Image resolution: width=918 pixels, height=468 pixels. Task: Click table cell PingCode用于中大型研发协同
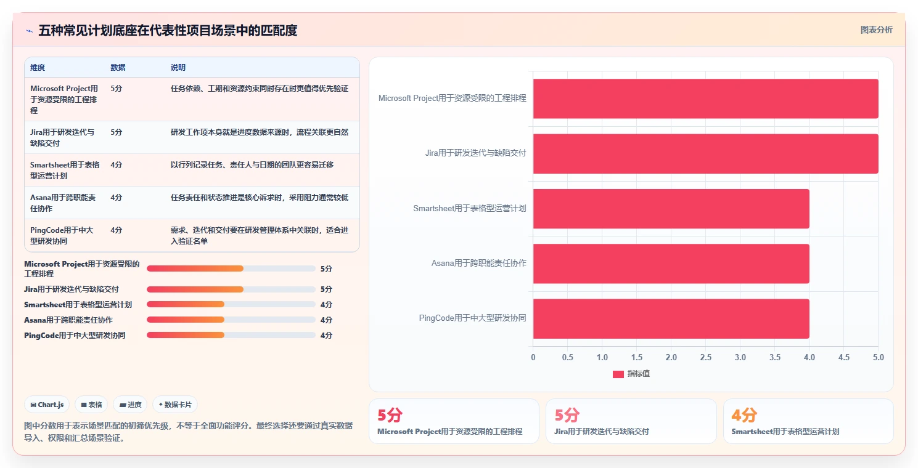click(x=62, y=236)
